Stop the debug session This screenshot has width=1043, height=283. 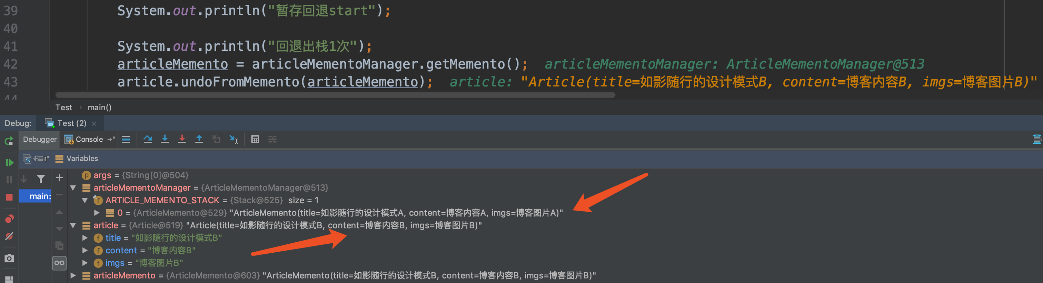click(9, 197)
